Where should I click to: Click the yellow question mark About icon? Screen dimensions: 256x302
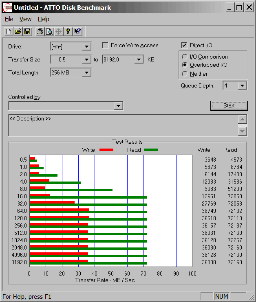(x=68, y=31)
